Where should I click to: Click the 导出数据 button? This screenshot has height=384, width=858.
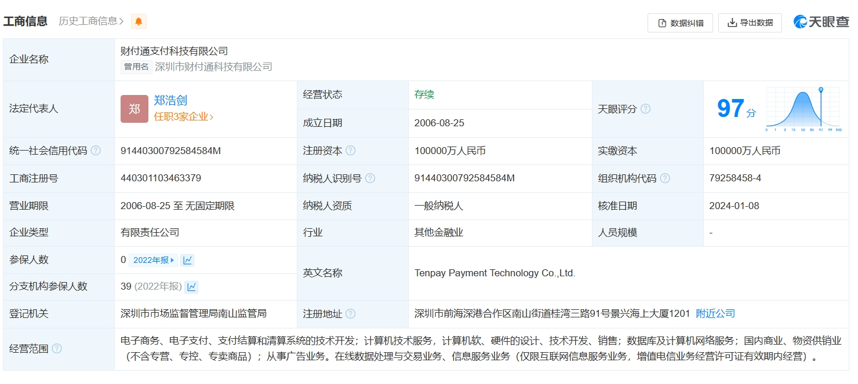[x=750, y=23]
